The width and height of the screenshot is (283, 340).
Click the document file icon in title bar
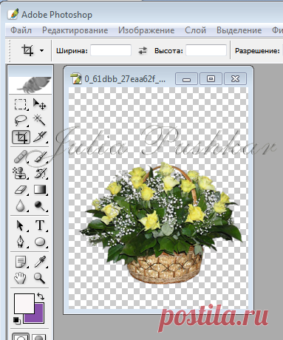tap(76, 78)
